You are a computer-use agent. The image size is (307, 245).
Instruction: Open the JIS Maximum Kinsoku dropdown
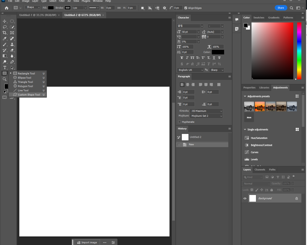pos(206,111)
